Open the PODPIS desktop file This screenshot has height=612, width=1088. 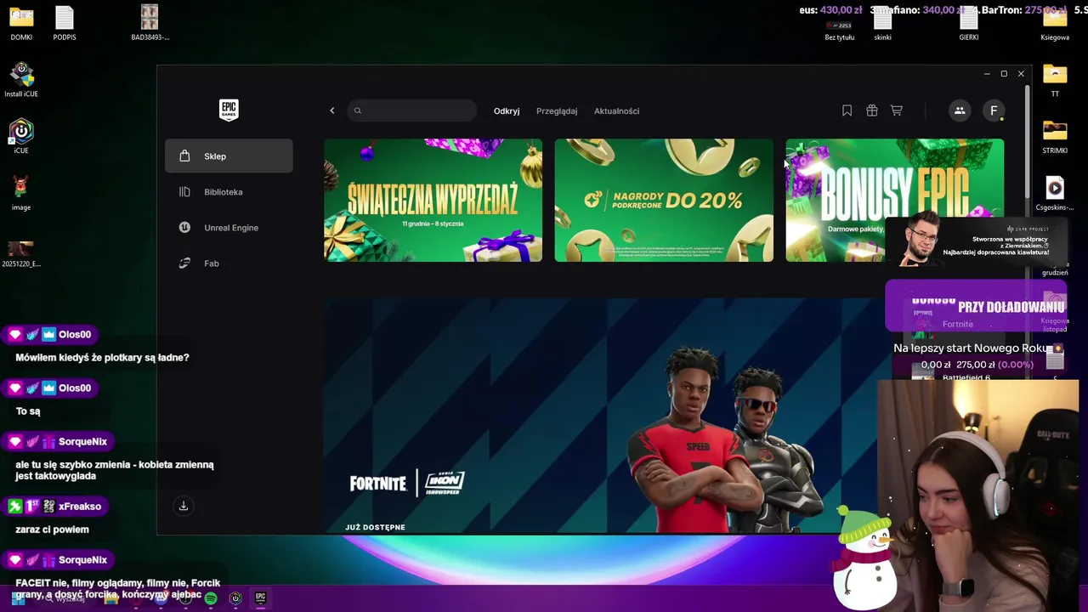click(x=65, y=23)
